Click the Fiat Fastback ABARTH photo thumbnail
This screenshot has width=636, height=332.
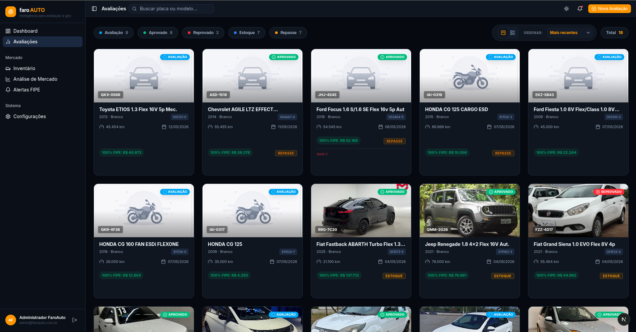pos(361,211)
